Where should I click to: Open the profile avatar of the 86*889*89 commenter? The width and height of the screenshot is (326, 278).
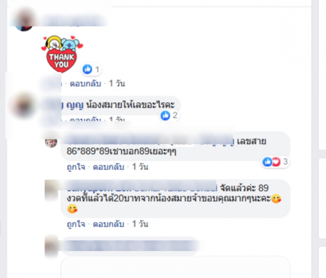point(51,142)
